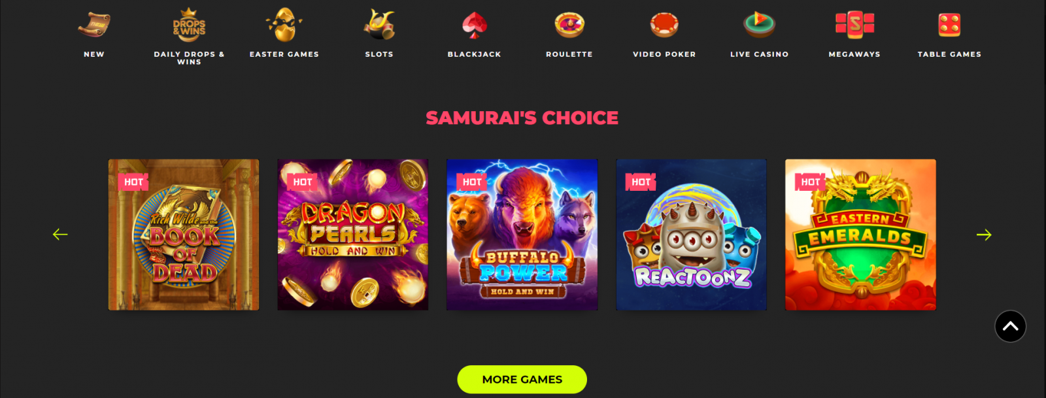Open the Reactoonz game tile
Viewport: 1046px width, 398px height.
point(691,235)
